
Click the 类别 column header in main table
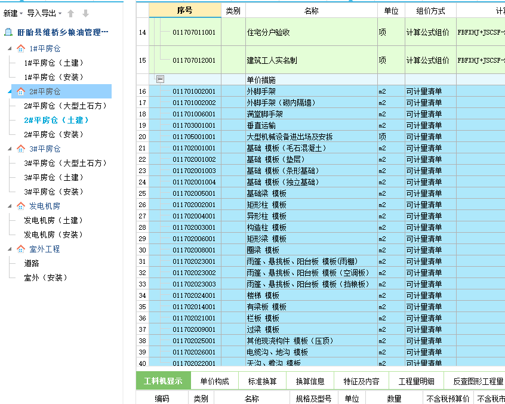233,11
